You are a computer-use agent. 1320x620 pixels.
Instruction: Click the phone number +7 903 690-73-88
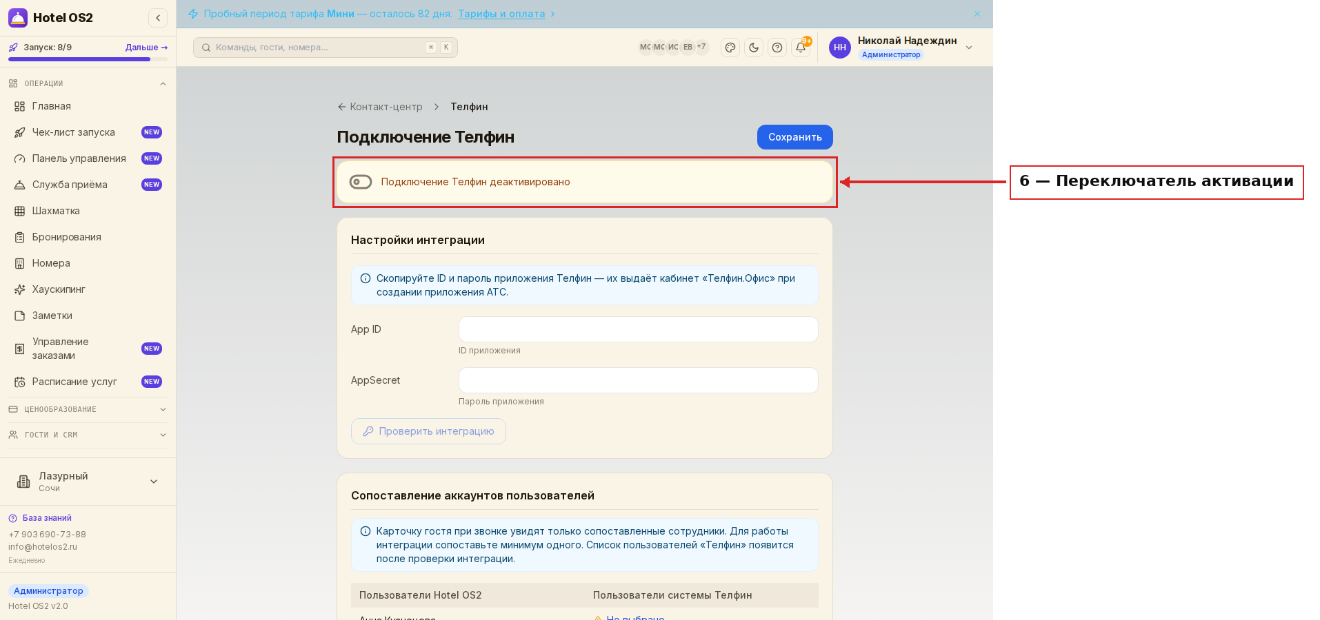[x=47, y=535]
